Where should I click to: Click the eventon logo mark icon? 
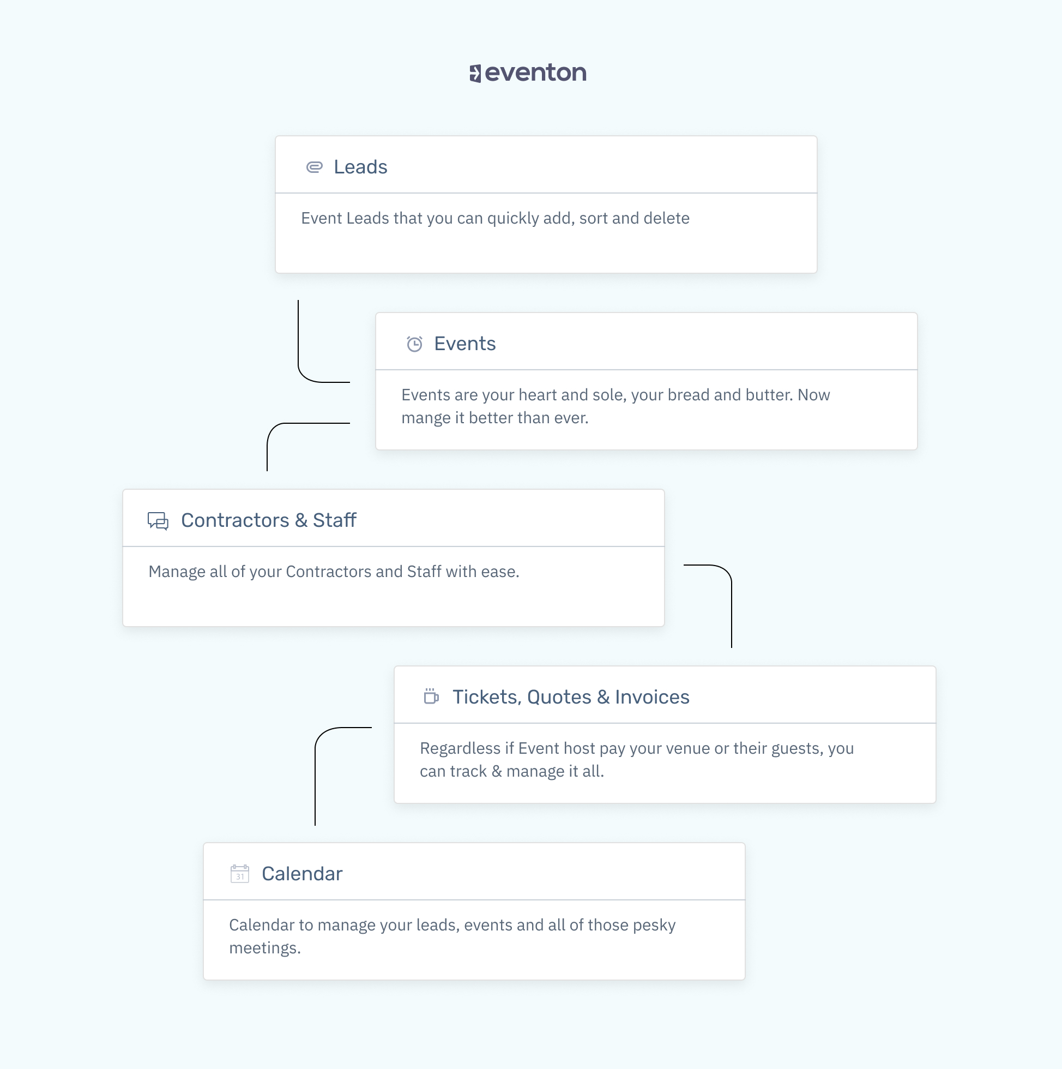pos(475,73)
